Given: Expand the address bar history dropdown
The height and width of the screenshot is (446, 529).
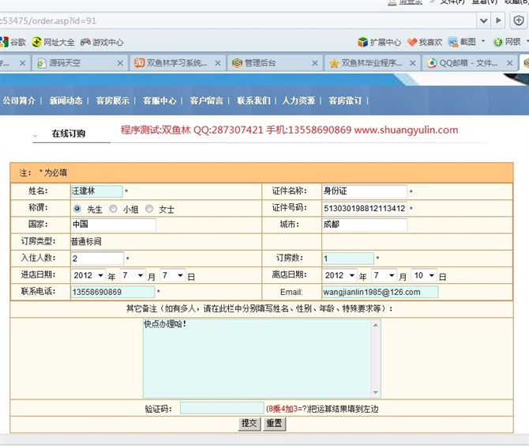Looking at the screenshot, I should [x=484, y=21].
